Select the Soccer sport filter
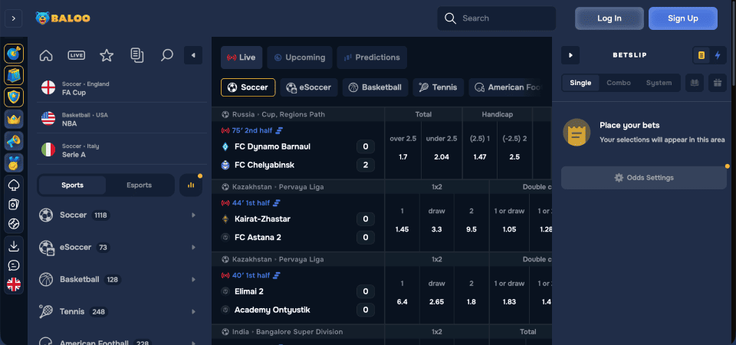This screenshot has height=345, width=736. (248, 87)
